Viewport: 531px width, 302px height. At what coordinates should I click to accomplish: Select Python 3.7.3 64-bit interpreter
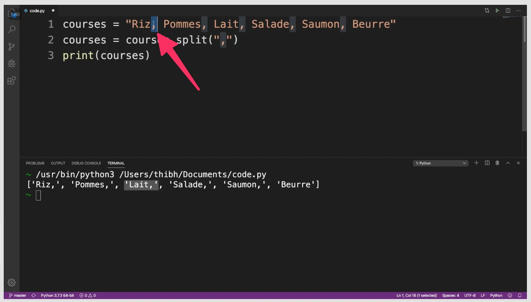57,296
